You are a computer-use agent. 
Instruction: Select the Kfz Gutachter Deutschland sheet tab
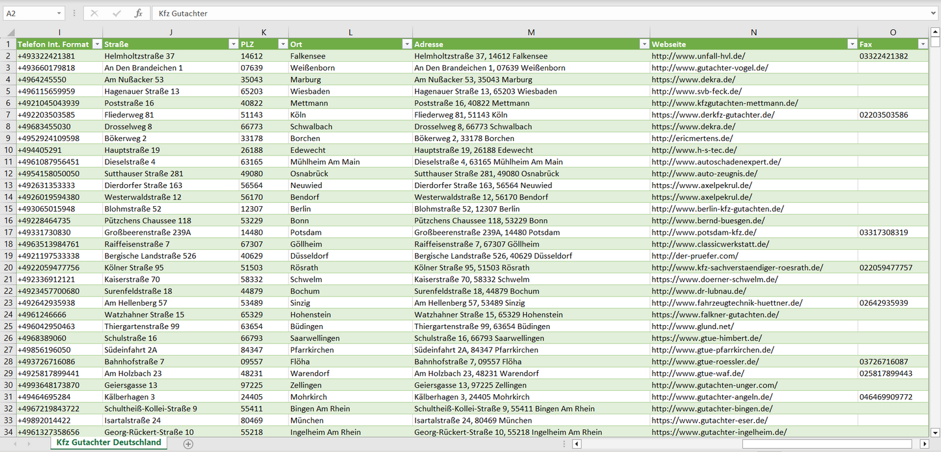pos(108,442)
